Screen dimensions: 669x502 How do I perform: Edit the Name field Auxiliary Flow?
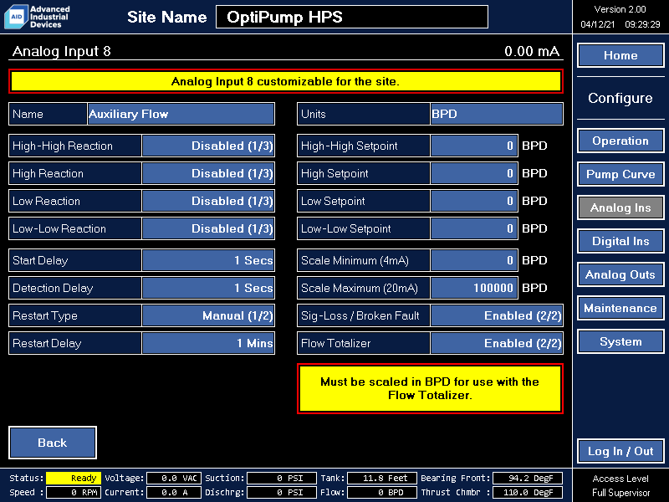point(181,114)
